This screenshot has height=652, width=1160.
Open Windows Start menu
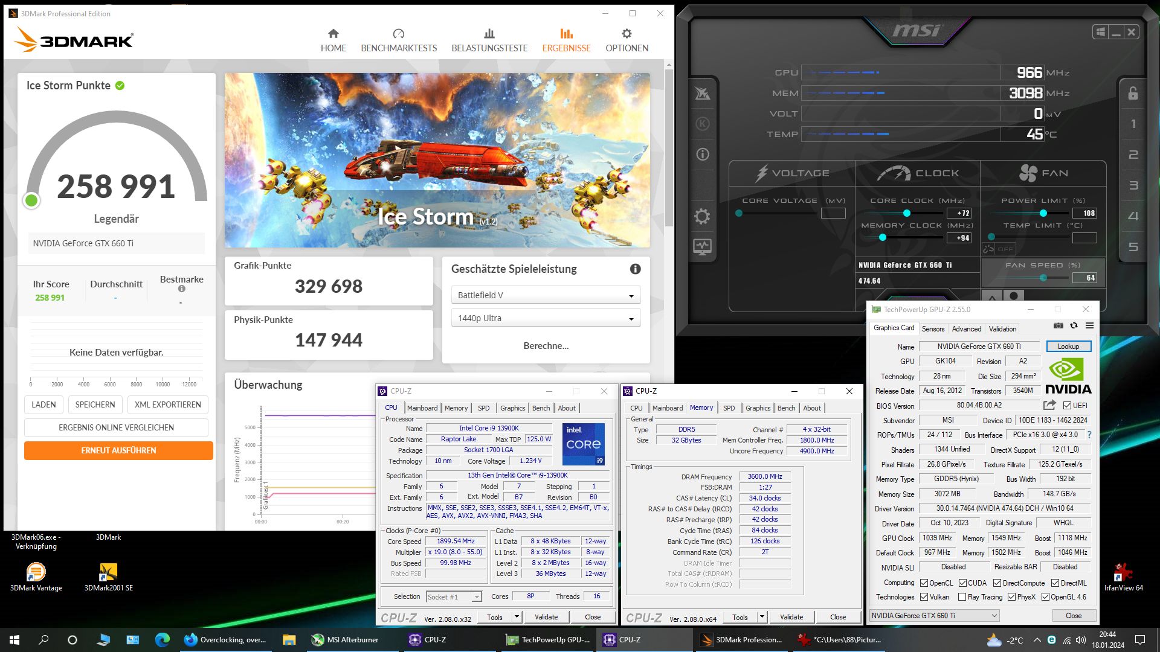(x=14, y=640)
